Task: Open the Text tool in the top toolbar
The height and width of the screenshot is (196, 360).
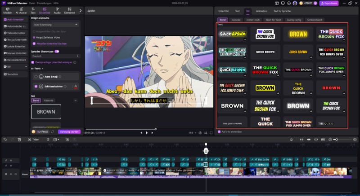Action: 33,11
